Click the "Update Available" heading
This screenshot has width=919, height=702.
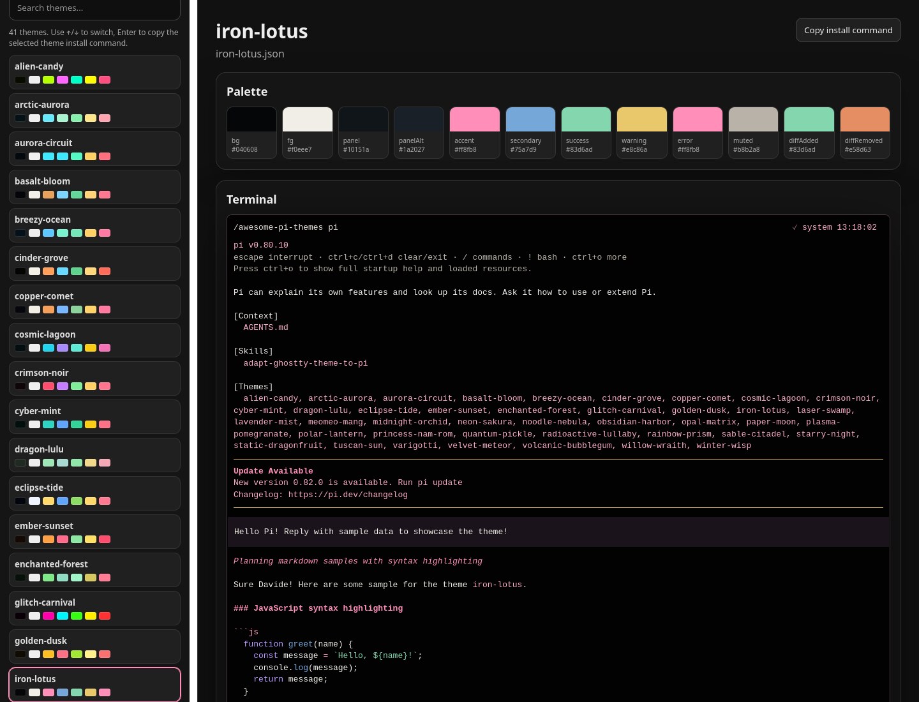point(273,471)
